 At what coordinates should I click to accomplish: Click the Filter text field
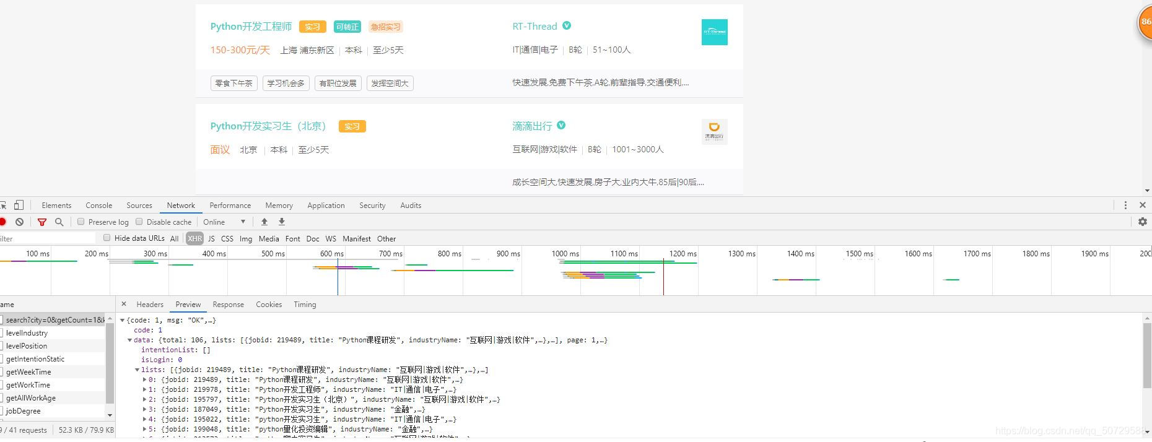click(x=46, y=238)
